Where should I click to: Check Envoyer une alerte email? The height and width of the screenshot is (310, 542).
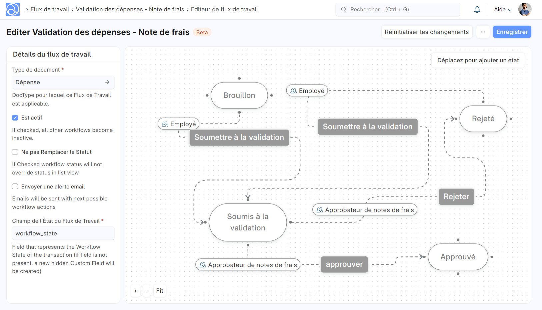click(x=15, y=186)
